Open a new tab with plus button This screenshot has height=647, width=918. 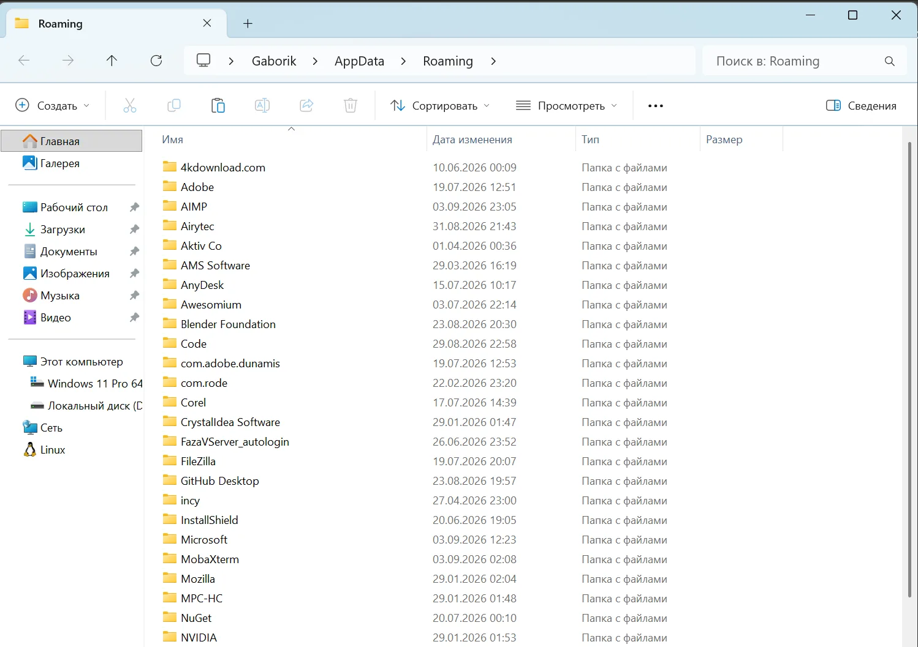tap(248, 24)
